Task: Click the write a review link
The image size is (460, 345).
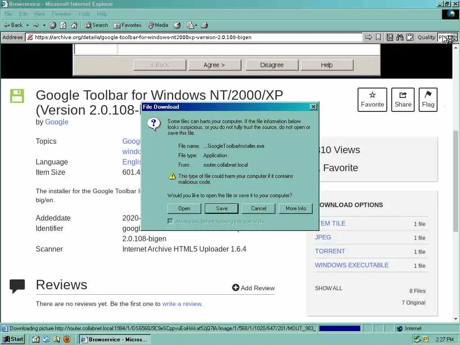Action: tap(182, 304)
